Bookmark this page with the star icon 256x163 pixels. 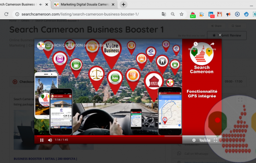pyautogui.click(x=182, y=14)
